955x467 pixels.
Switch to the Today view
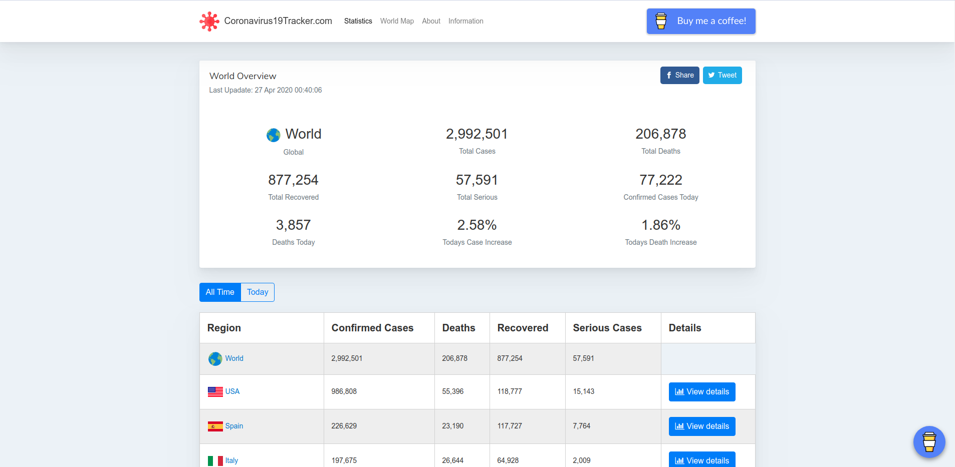coord(258,292)
